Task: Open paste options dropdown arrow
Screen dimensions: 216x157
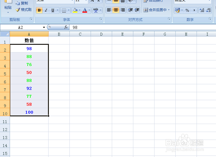Action: tap(8, 13)
